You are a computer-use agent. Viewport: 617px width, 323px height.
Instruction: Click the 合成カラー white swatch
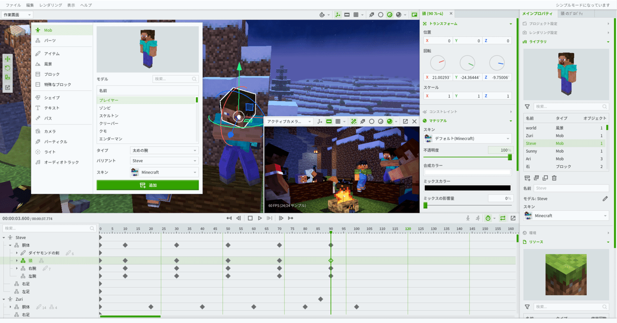tap(467, 172)
